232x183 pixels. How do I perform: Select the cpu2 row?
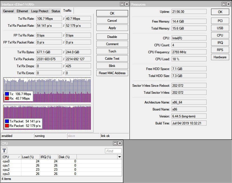coord(62,170)
